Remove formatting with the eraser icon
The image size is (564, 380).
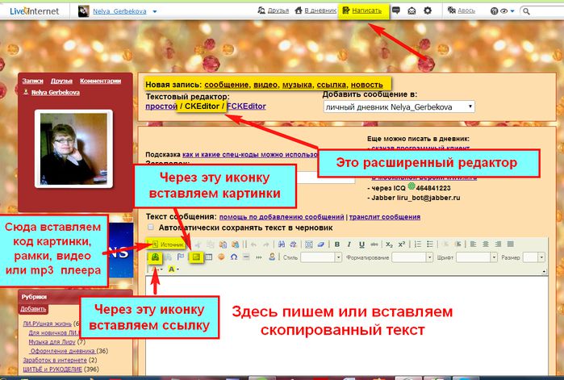321,244
